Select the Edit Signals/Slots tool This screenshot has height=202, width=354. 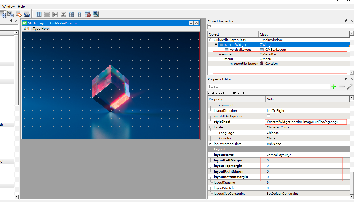coord(10,14)
